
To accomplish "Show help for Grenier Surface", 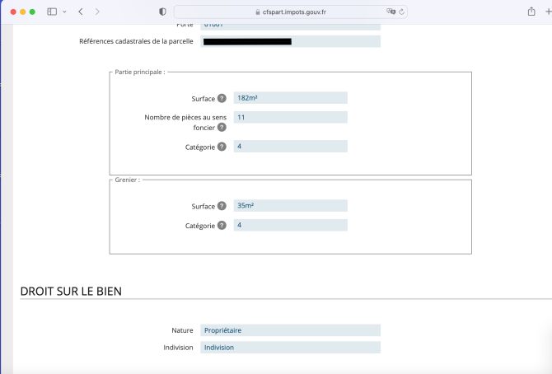I will click(222, 207).
